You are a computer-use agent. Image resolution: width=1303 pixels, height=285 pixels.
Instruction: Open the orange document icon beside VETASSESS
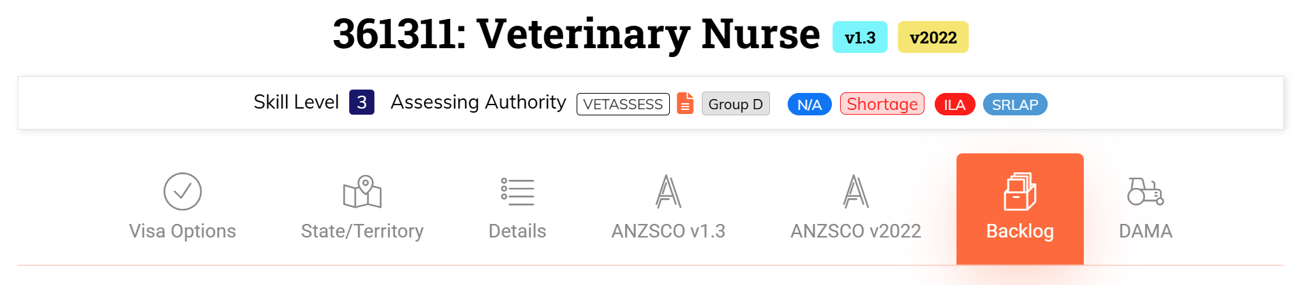click(x=686, y=104)
